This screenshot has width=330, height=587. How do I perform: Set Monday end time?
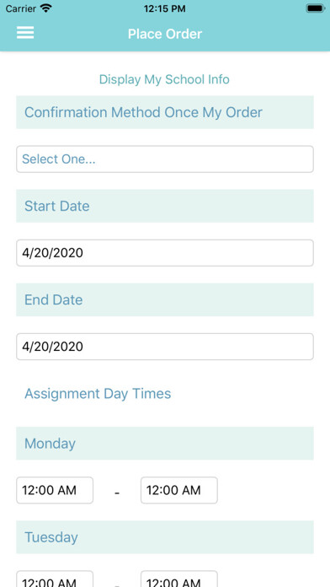[179, 490]
